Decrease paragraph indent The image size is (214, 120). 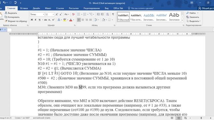98,14
